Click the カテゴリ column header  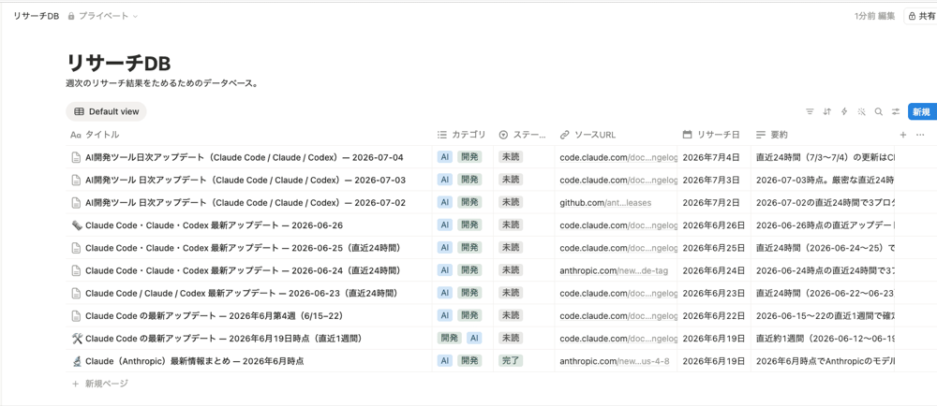463,135
